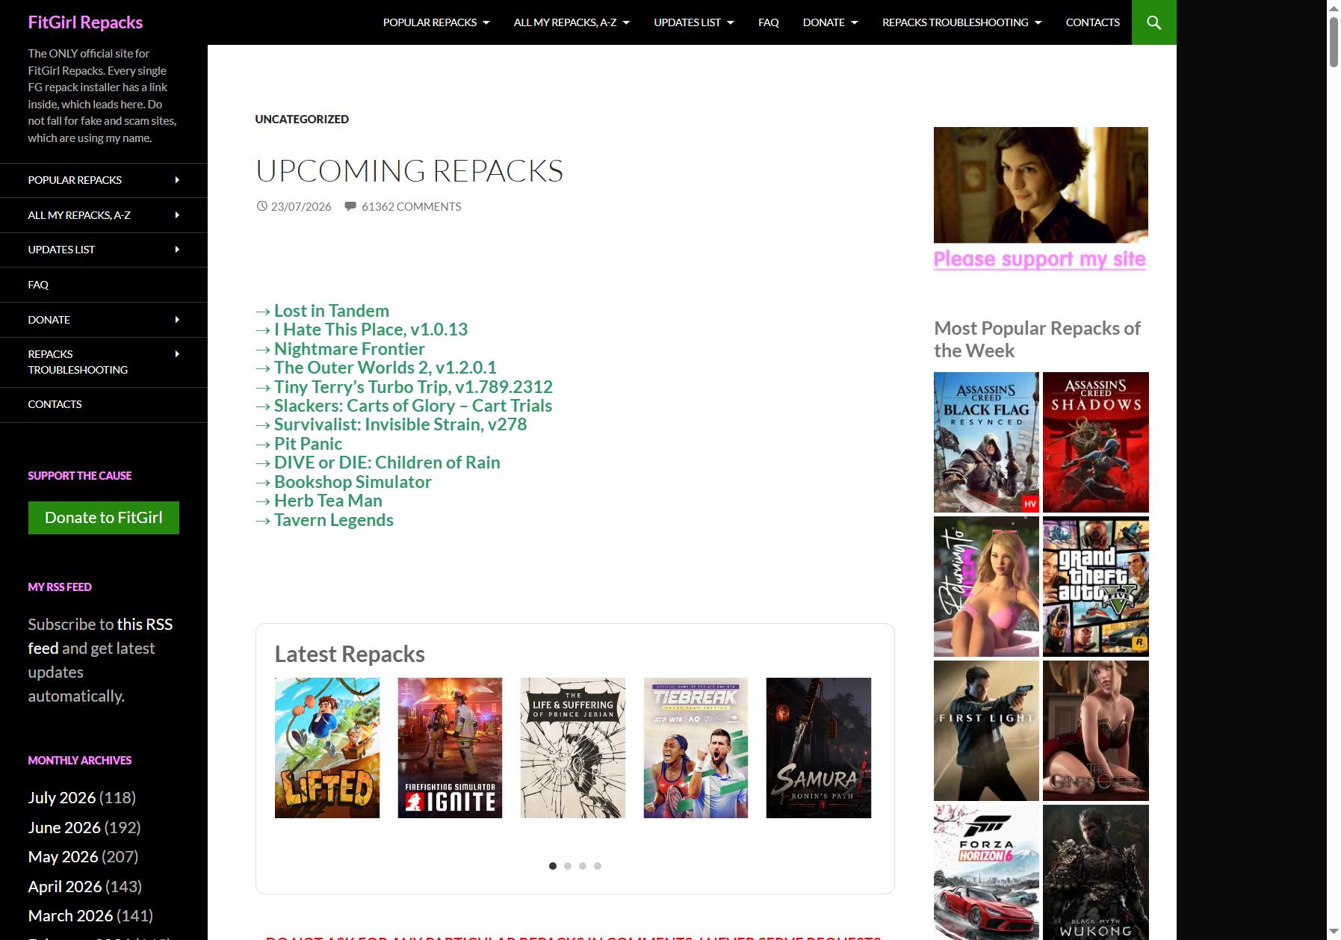Click the clock icon beside post date

[261, 206]
